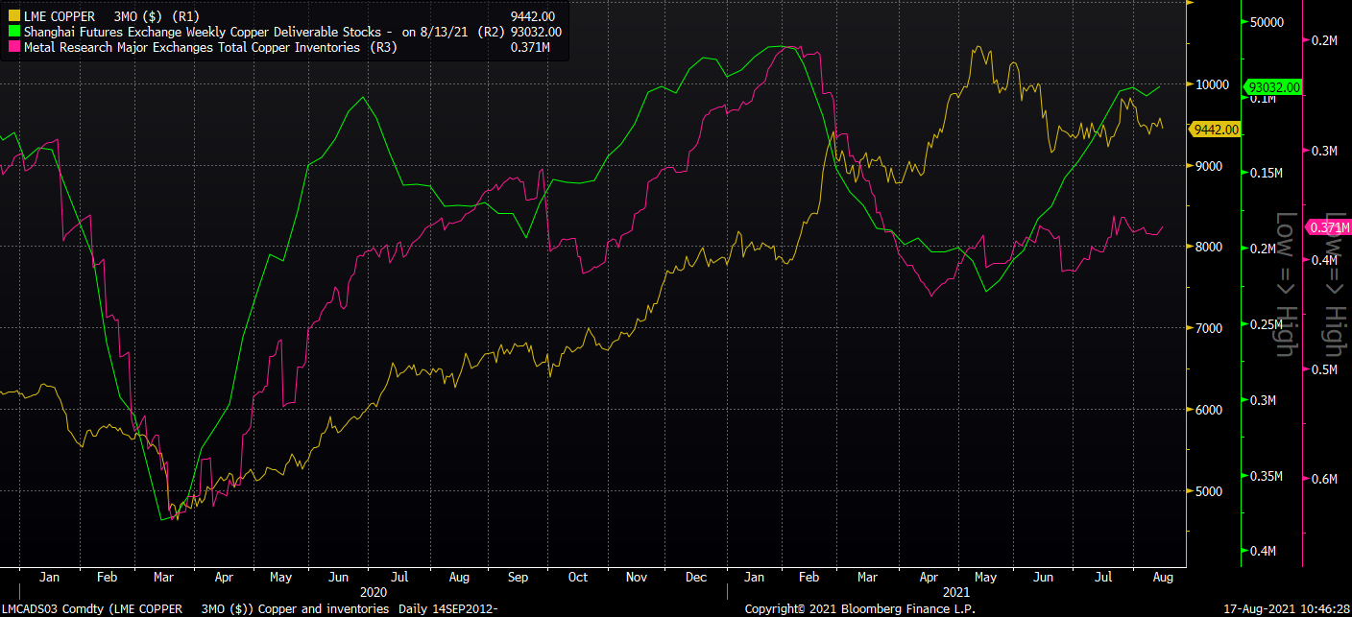Click the 0.6M label on pink axis
This screenshot has height=617, width=1352.
(1325, 480)
